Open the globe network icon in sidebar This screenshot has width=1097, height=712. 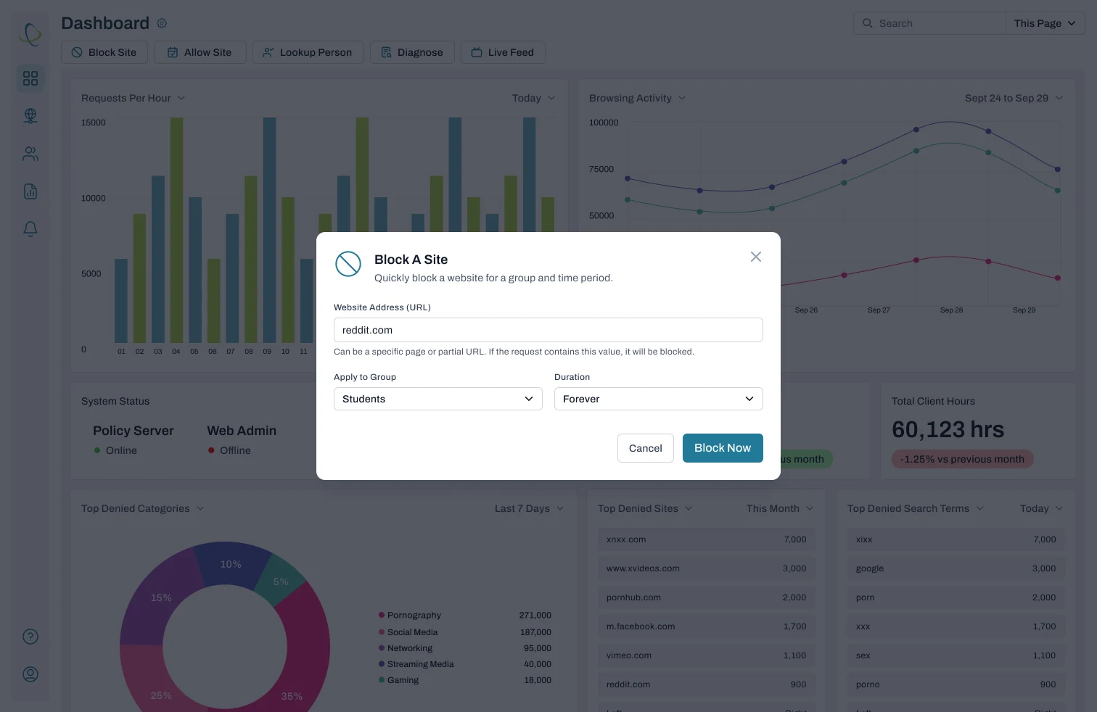pyautogui.click(x=30, y=116)
